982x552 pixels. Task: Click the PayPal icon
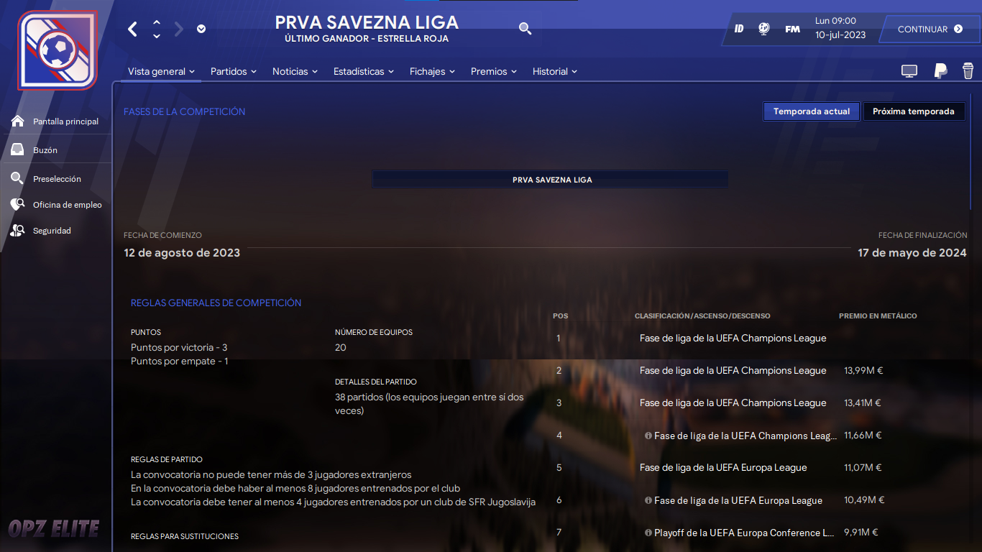point(940,70)
